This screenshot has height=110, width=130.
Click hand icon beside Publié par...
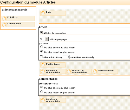4,18
